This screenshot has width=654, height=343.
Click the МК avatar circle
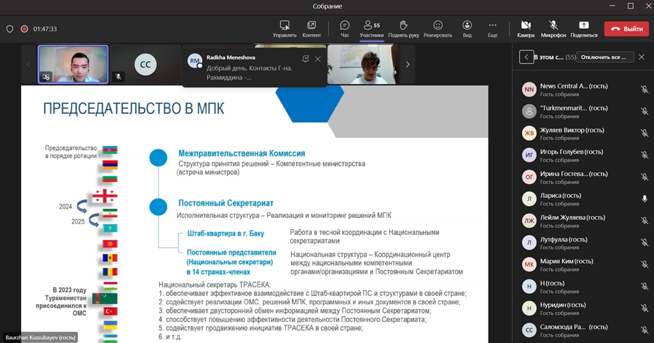pyautogui.click(x=529, y=264)
